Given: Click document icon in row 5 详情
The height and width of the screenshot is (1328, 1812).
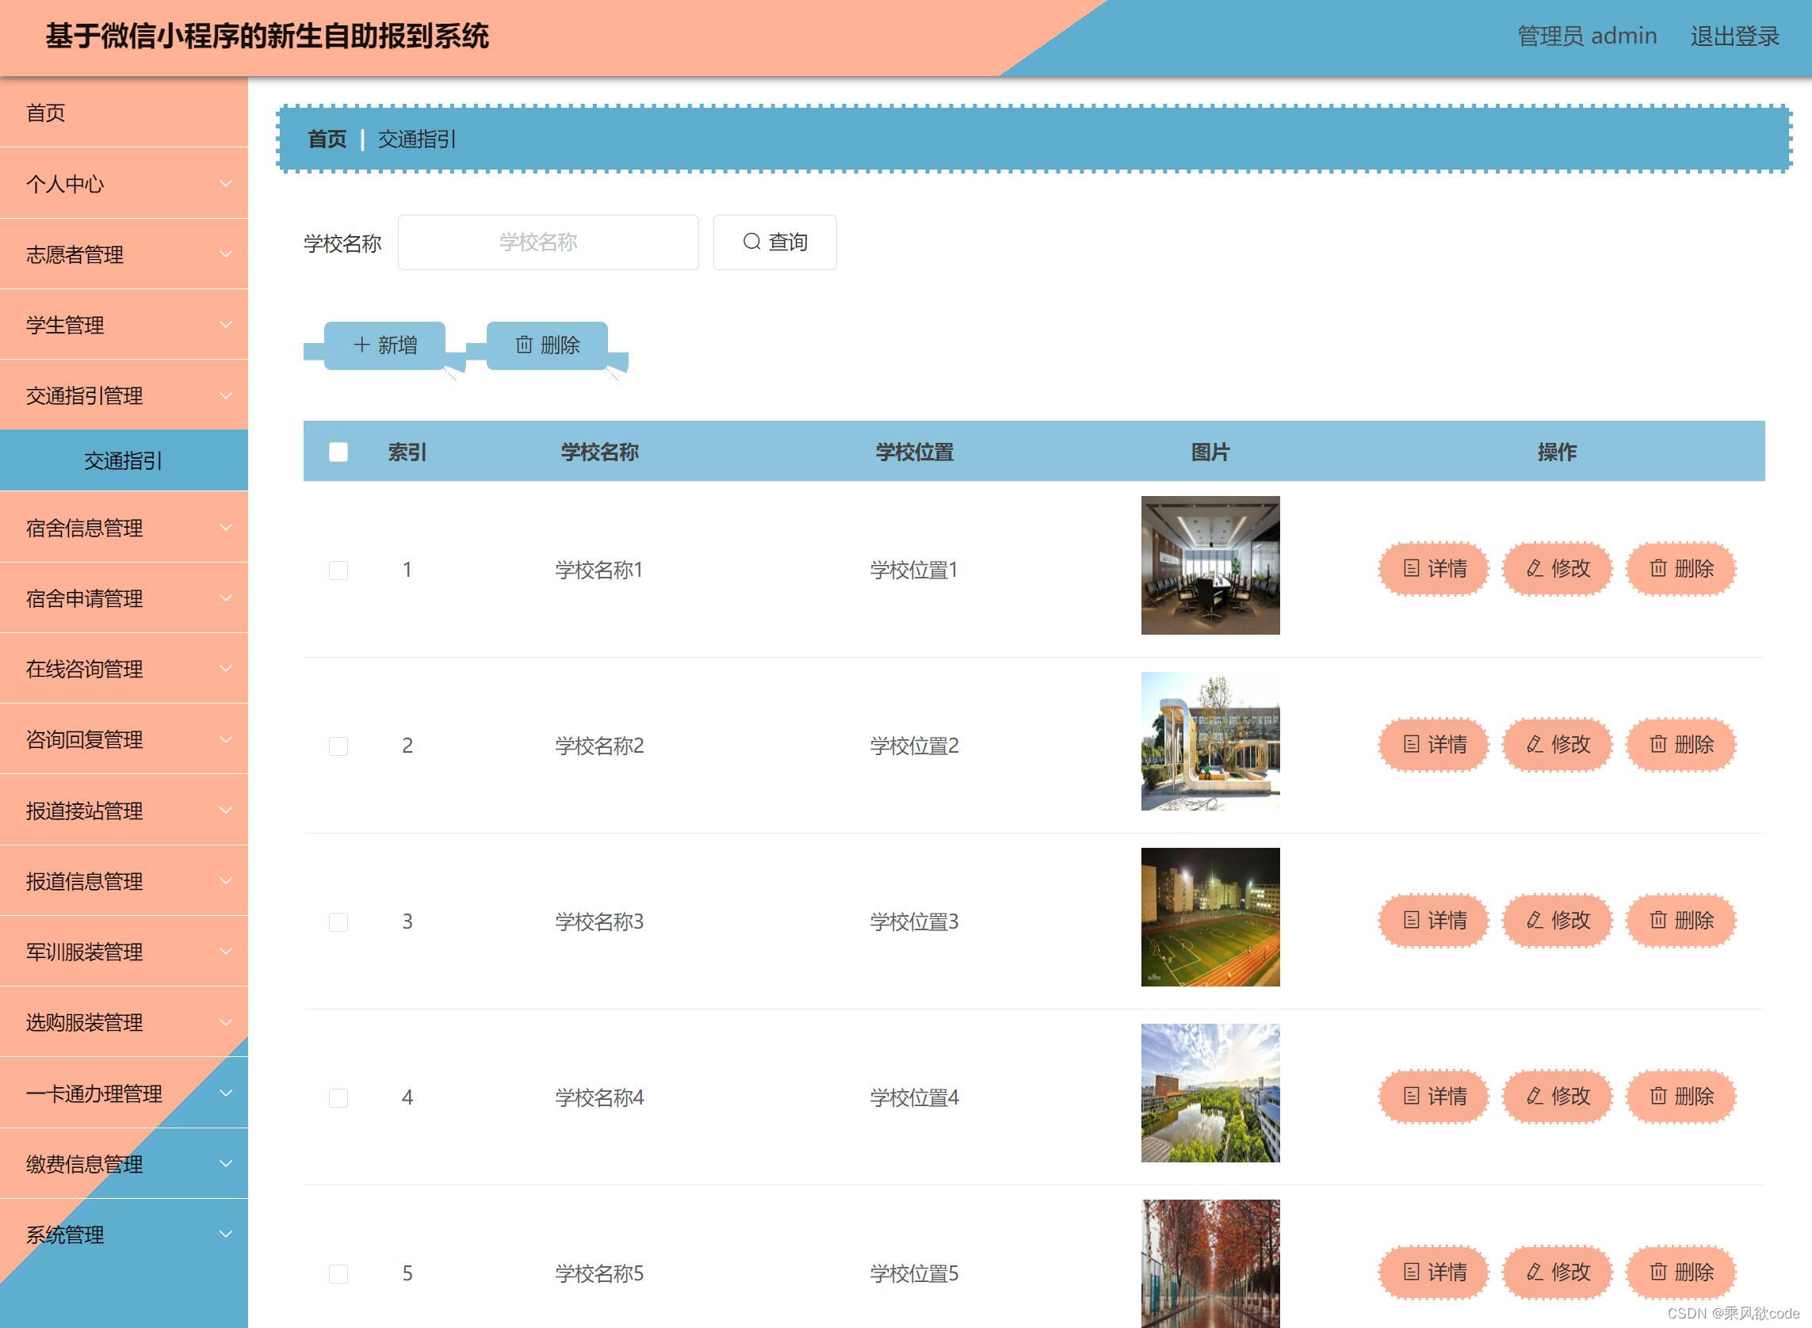Looking at the screenshot, I should 1411,1272.
